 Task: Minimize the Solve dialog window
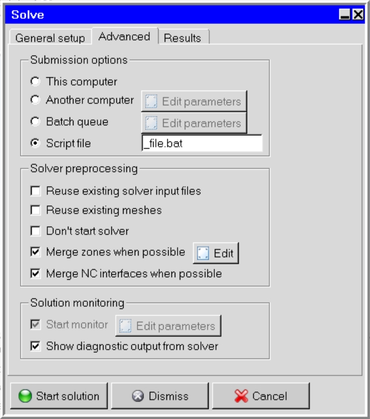point(345,15)
